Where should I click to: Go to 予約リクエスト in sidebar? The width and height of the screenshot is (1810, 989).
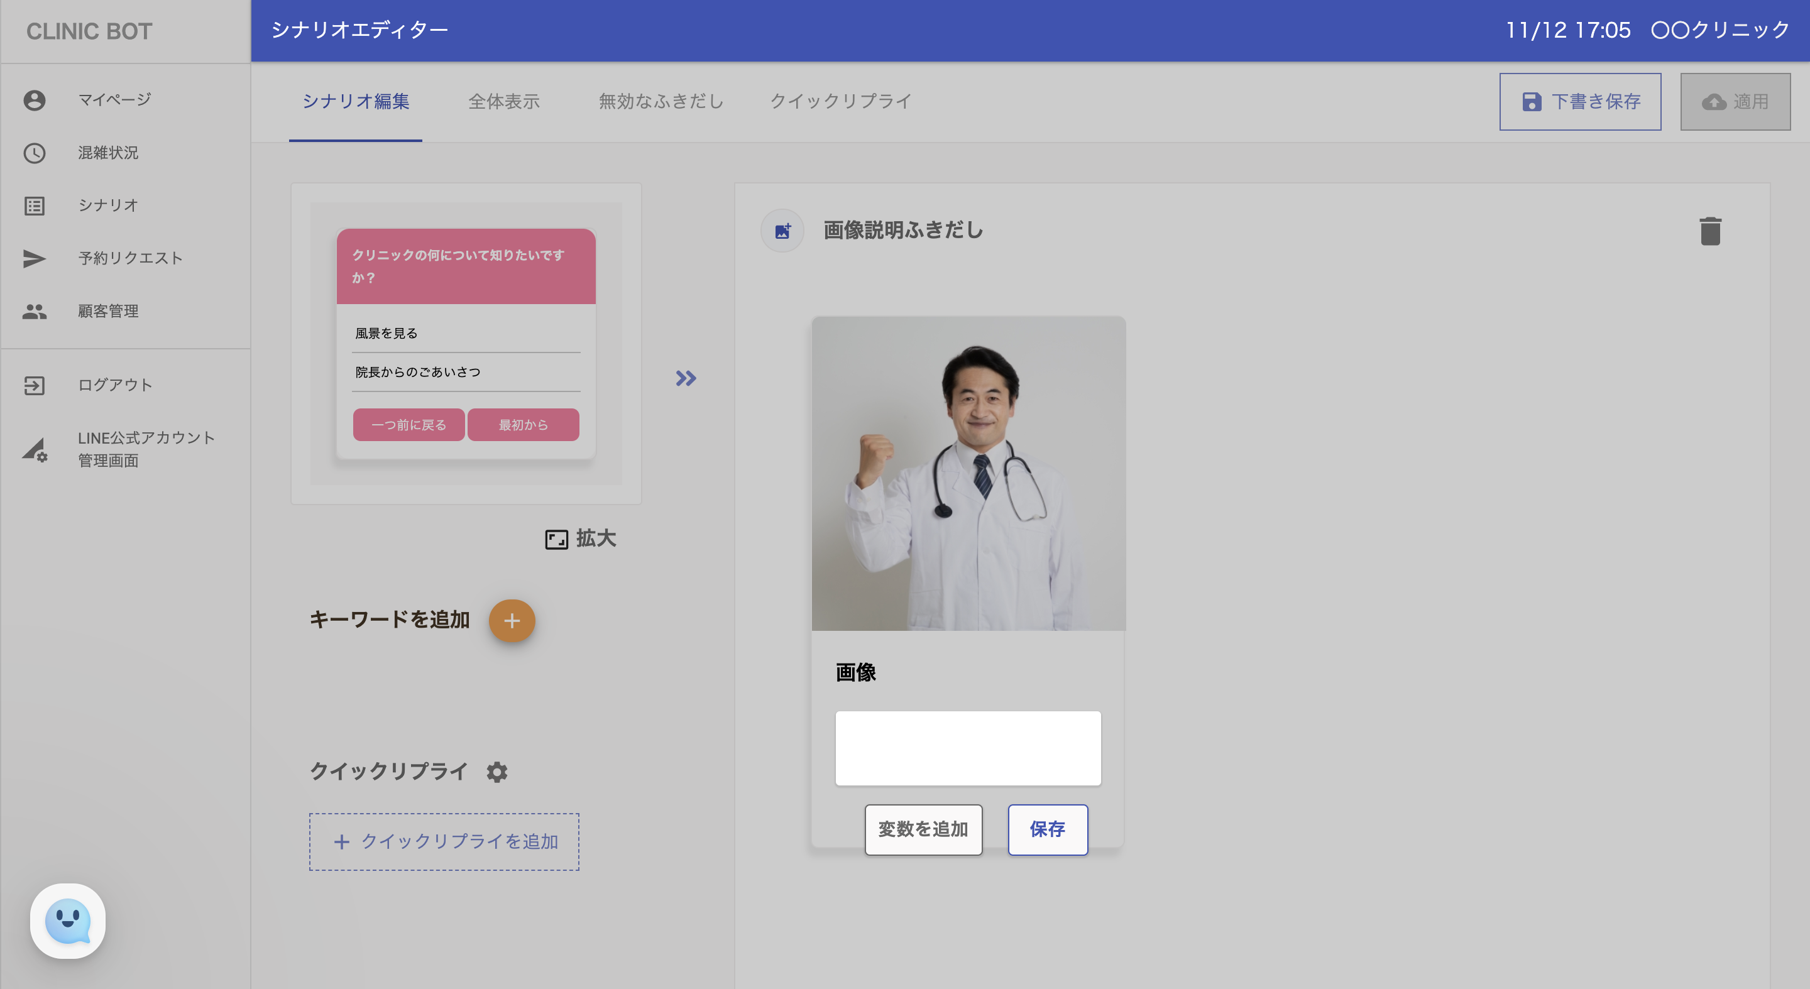click(130, 258)
